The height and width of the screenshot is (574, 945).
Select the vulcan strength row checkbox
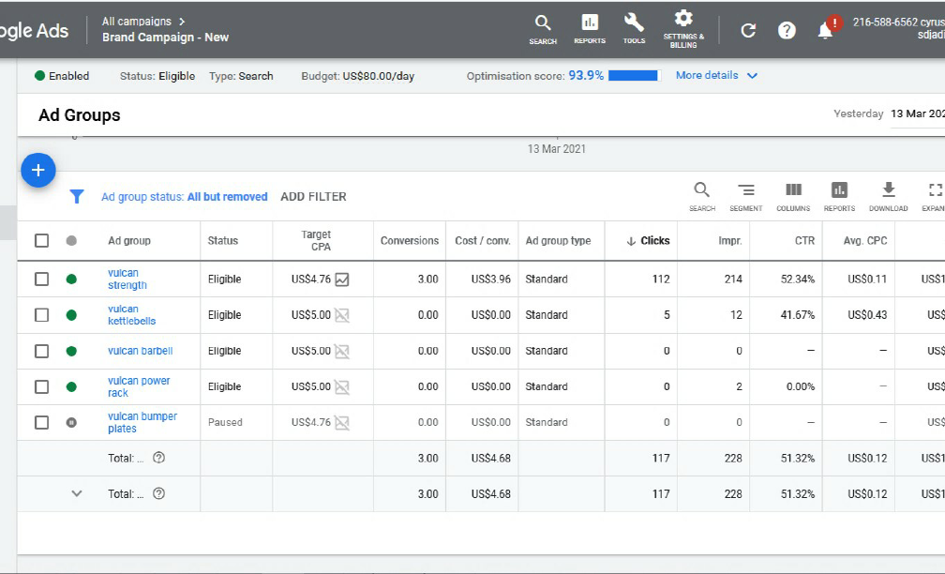(41, 279)
